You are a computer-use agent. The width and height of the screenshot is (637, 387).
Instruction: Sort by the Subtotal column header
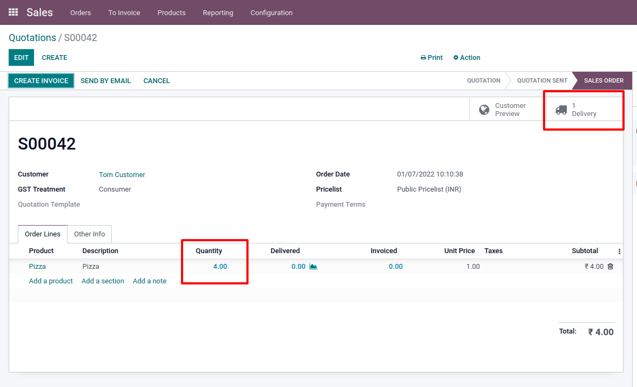[x=585, y=250]
